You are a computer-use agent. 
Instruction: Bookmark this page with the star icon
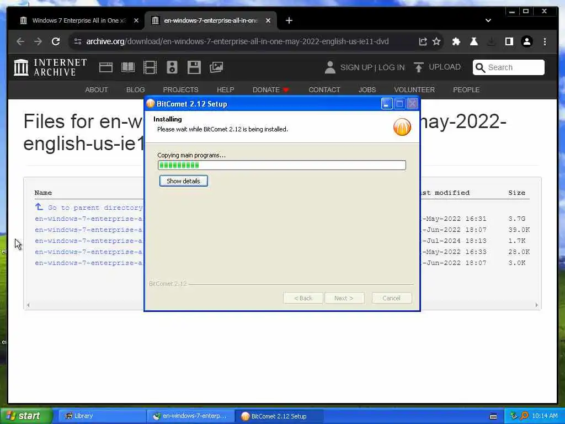[x=436, y=41]
